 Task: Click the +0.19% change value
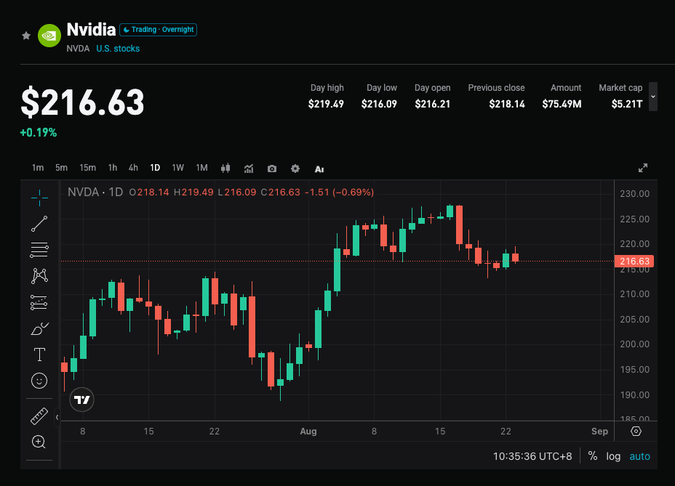(x=39, y=132)
